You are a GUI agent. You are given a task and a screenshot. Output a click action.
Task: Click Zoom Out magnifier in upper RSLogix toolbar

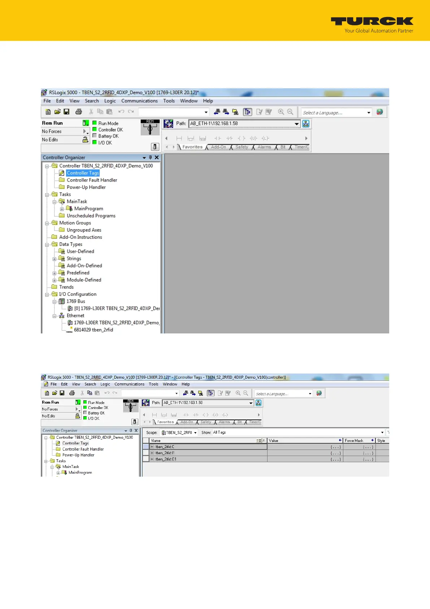coord(290,112)
